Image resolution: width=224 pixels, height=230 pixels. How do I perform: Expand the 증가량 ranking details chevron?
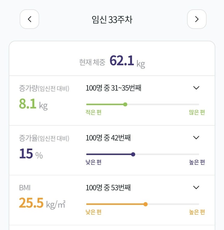coord(196,88)
